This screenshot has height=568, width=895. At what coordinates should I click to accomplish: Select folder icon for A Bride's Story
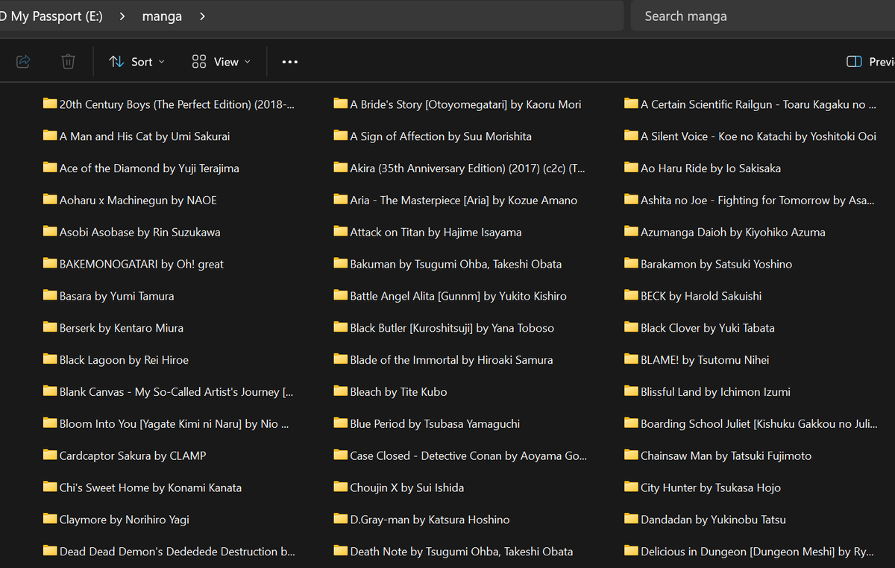coord(341,104)
